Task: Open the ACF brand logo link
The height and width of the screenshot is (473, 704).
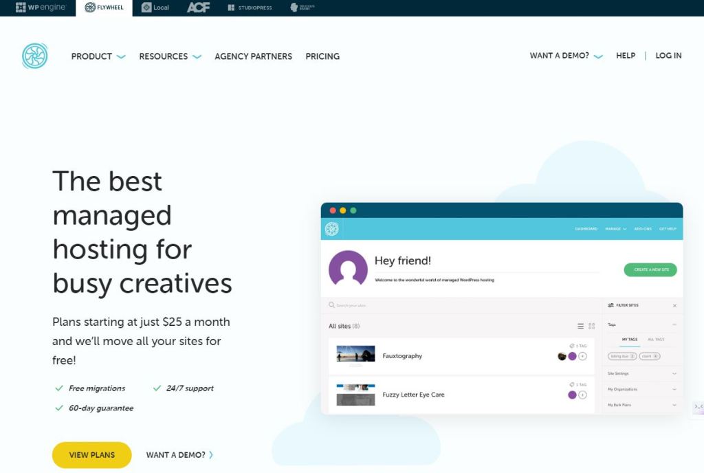Action: (198, 7)
